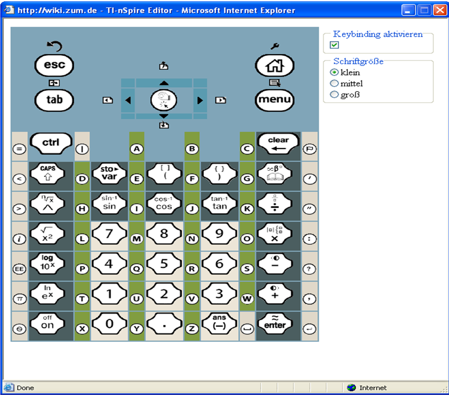Toggle the Keybinding aktivieren checkbox
The height and width of the screenshot is (395, 449).
[334, 45]
